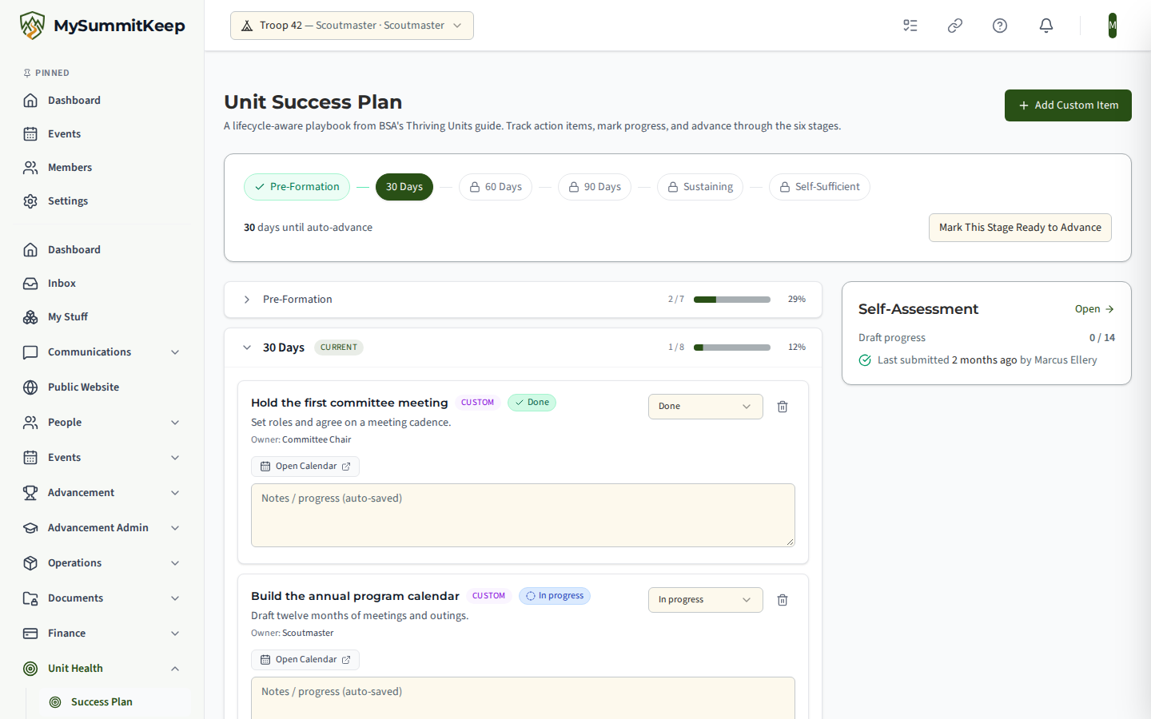Go to Members page
The height and width of the screenshot is (719, 1151).
102,168
